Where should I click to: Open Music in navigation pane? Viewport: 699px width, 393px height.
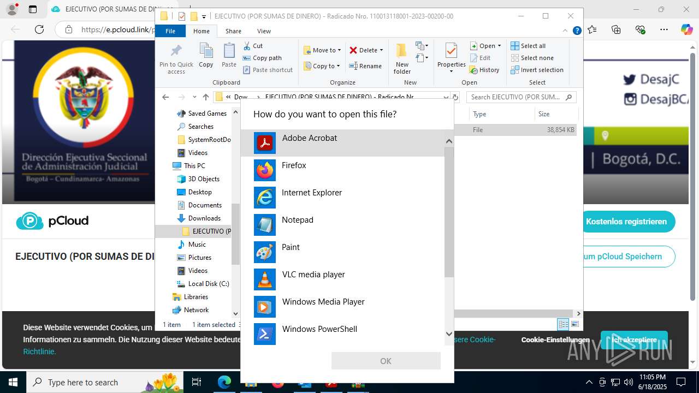tap(192, 245)
